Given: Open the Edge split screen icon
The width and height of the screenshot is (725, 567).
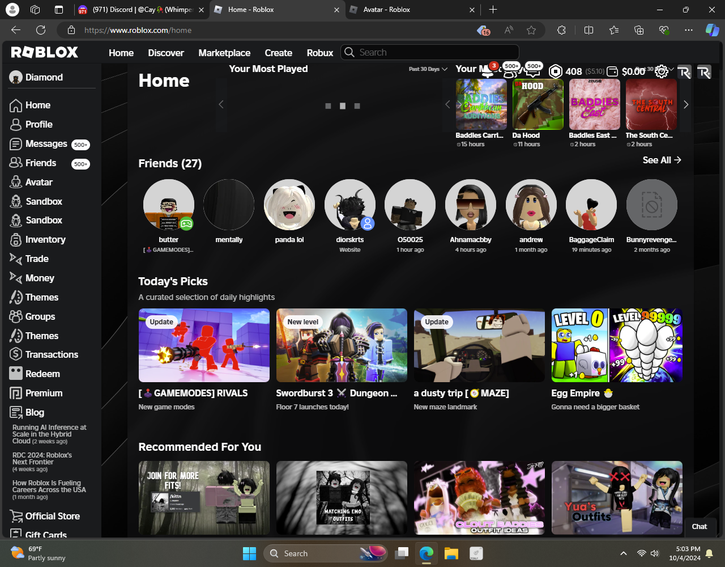Looking at the screenshot, I should pos(589,30).
